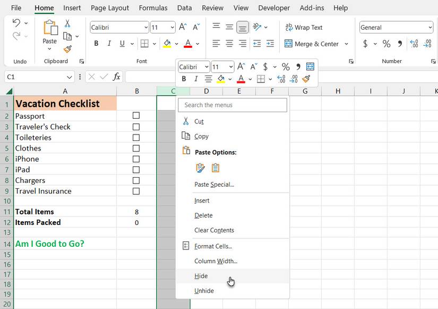The height and width of the screenshot is (309, 438).
Task: Apply Comma Style from the ribbon
Action: click(400, 44)
